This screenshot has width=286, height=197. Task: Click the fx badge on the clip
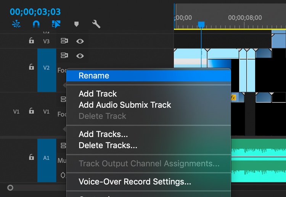tap(233, 98)
